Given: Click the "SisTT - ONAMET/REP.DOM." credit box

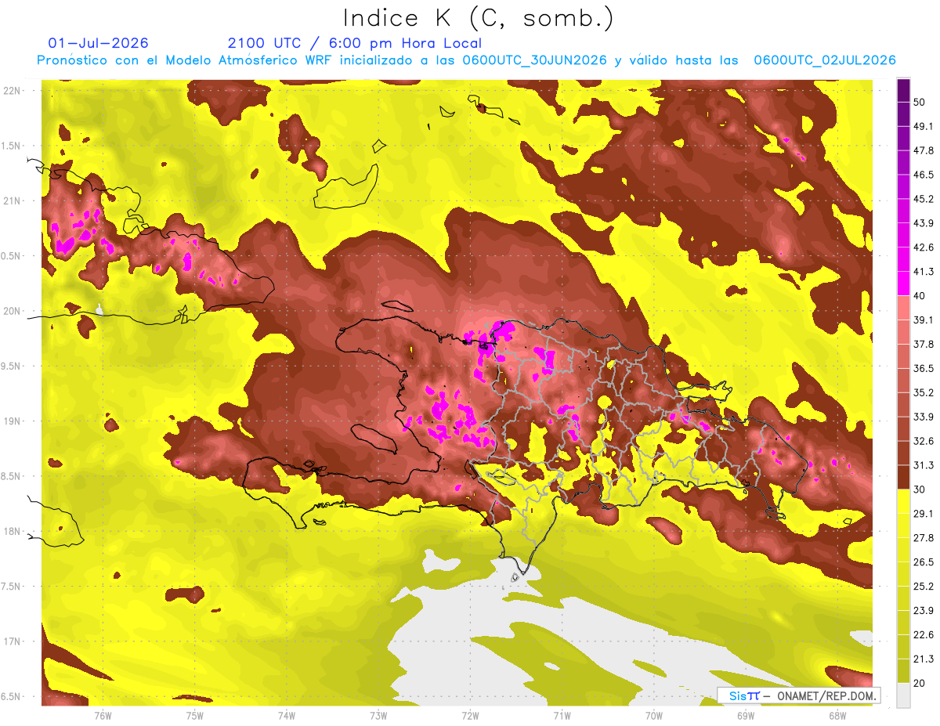Looking at the screenshot, I should tap(798, 695).
